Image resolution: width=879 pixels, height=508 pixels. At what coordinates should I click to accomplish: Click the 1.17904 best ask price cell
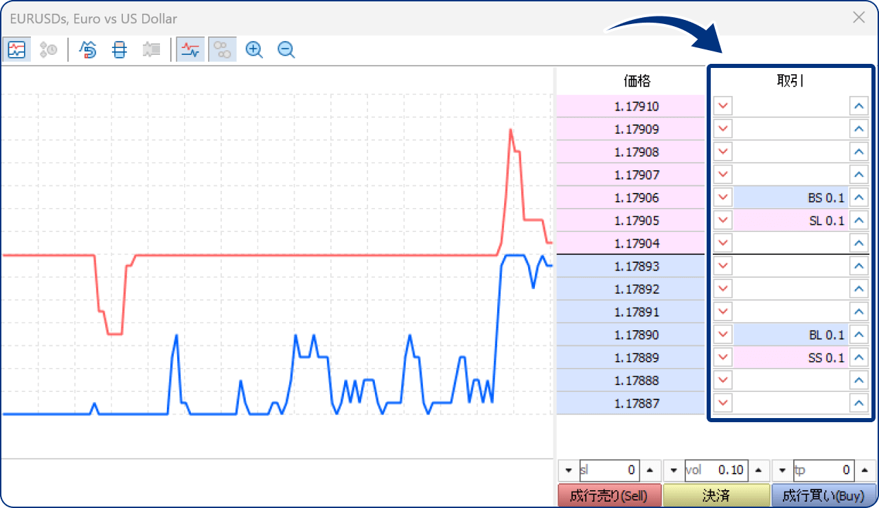click(x=630, y=243)
